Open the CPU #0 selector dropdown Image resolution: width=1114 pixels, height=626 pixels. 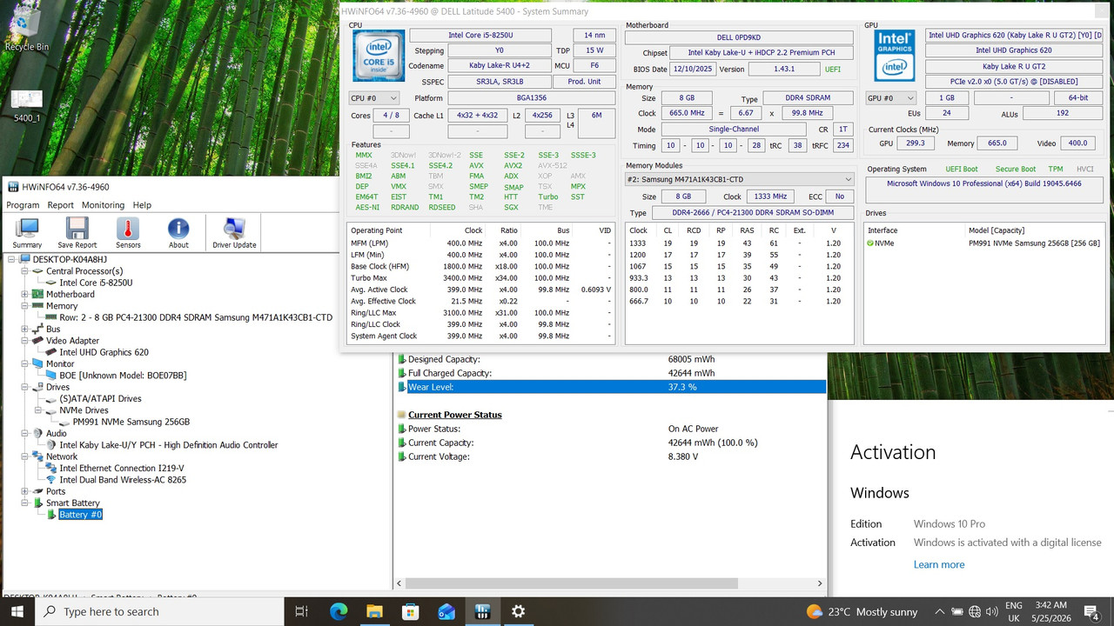coord(374,98)
